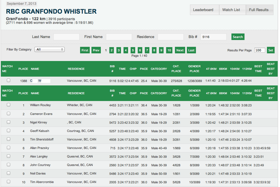Viewport: 280px width, 187px height.
Task: Go to page 5 of results
Action: pos(133,50)
